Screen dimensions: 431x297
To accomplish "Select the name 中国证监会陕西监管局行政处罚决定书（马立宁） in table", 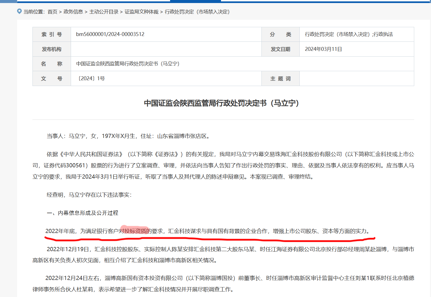I will coord(128,64).
